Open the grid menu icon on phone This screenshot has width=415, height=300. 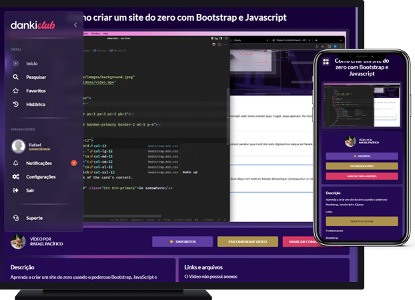pos(326,61)
